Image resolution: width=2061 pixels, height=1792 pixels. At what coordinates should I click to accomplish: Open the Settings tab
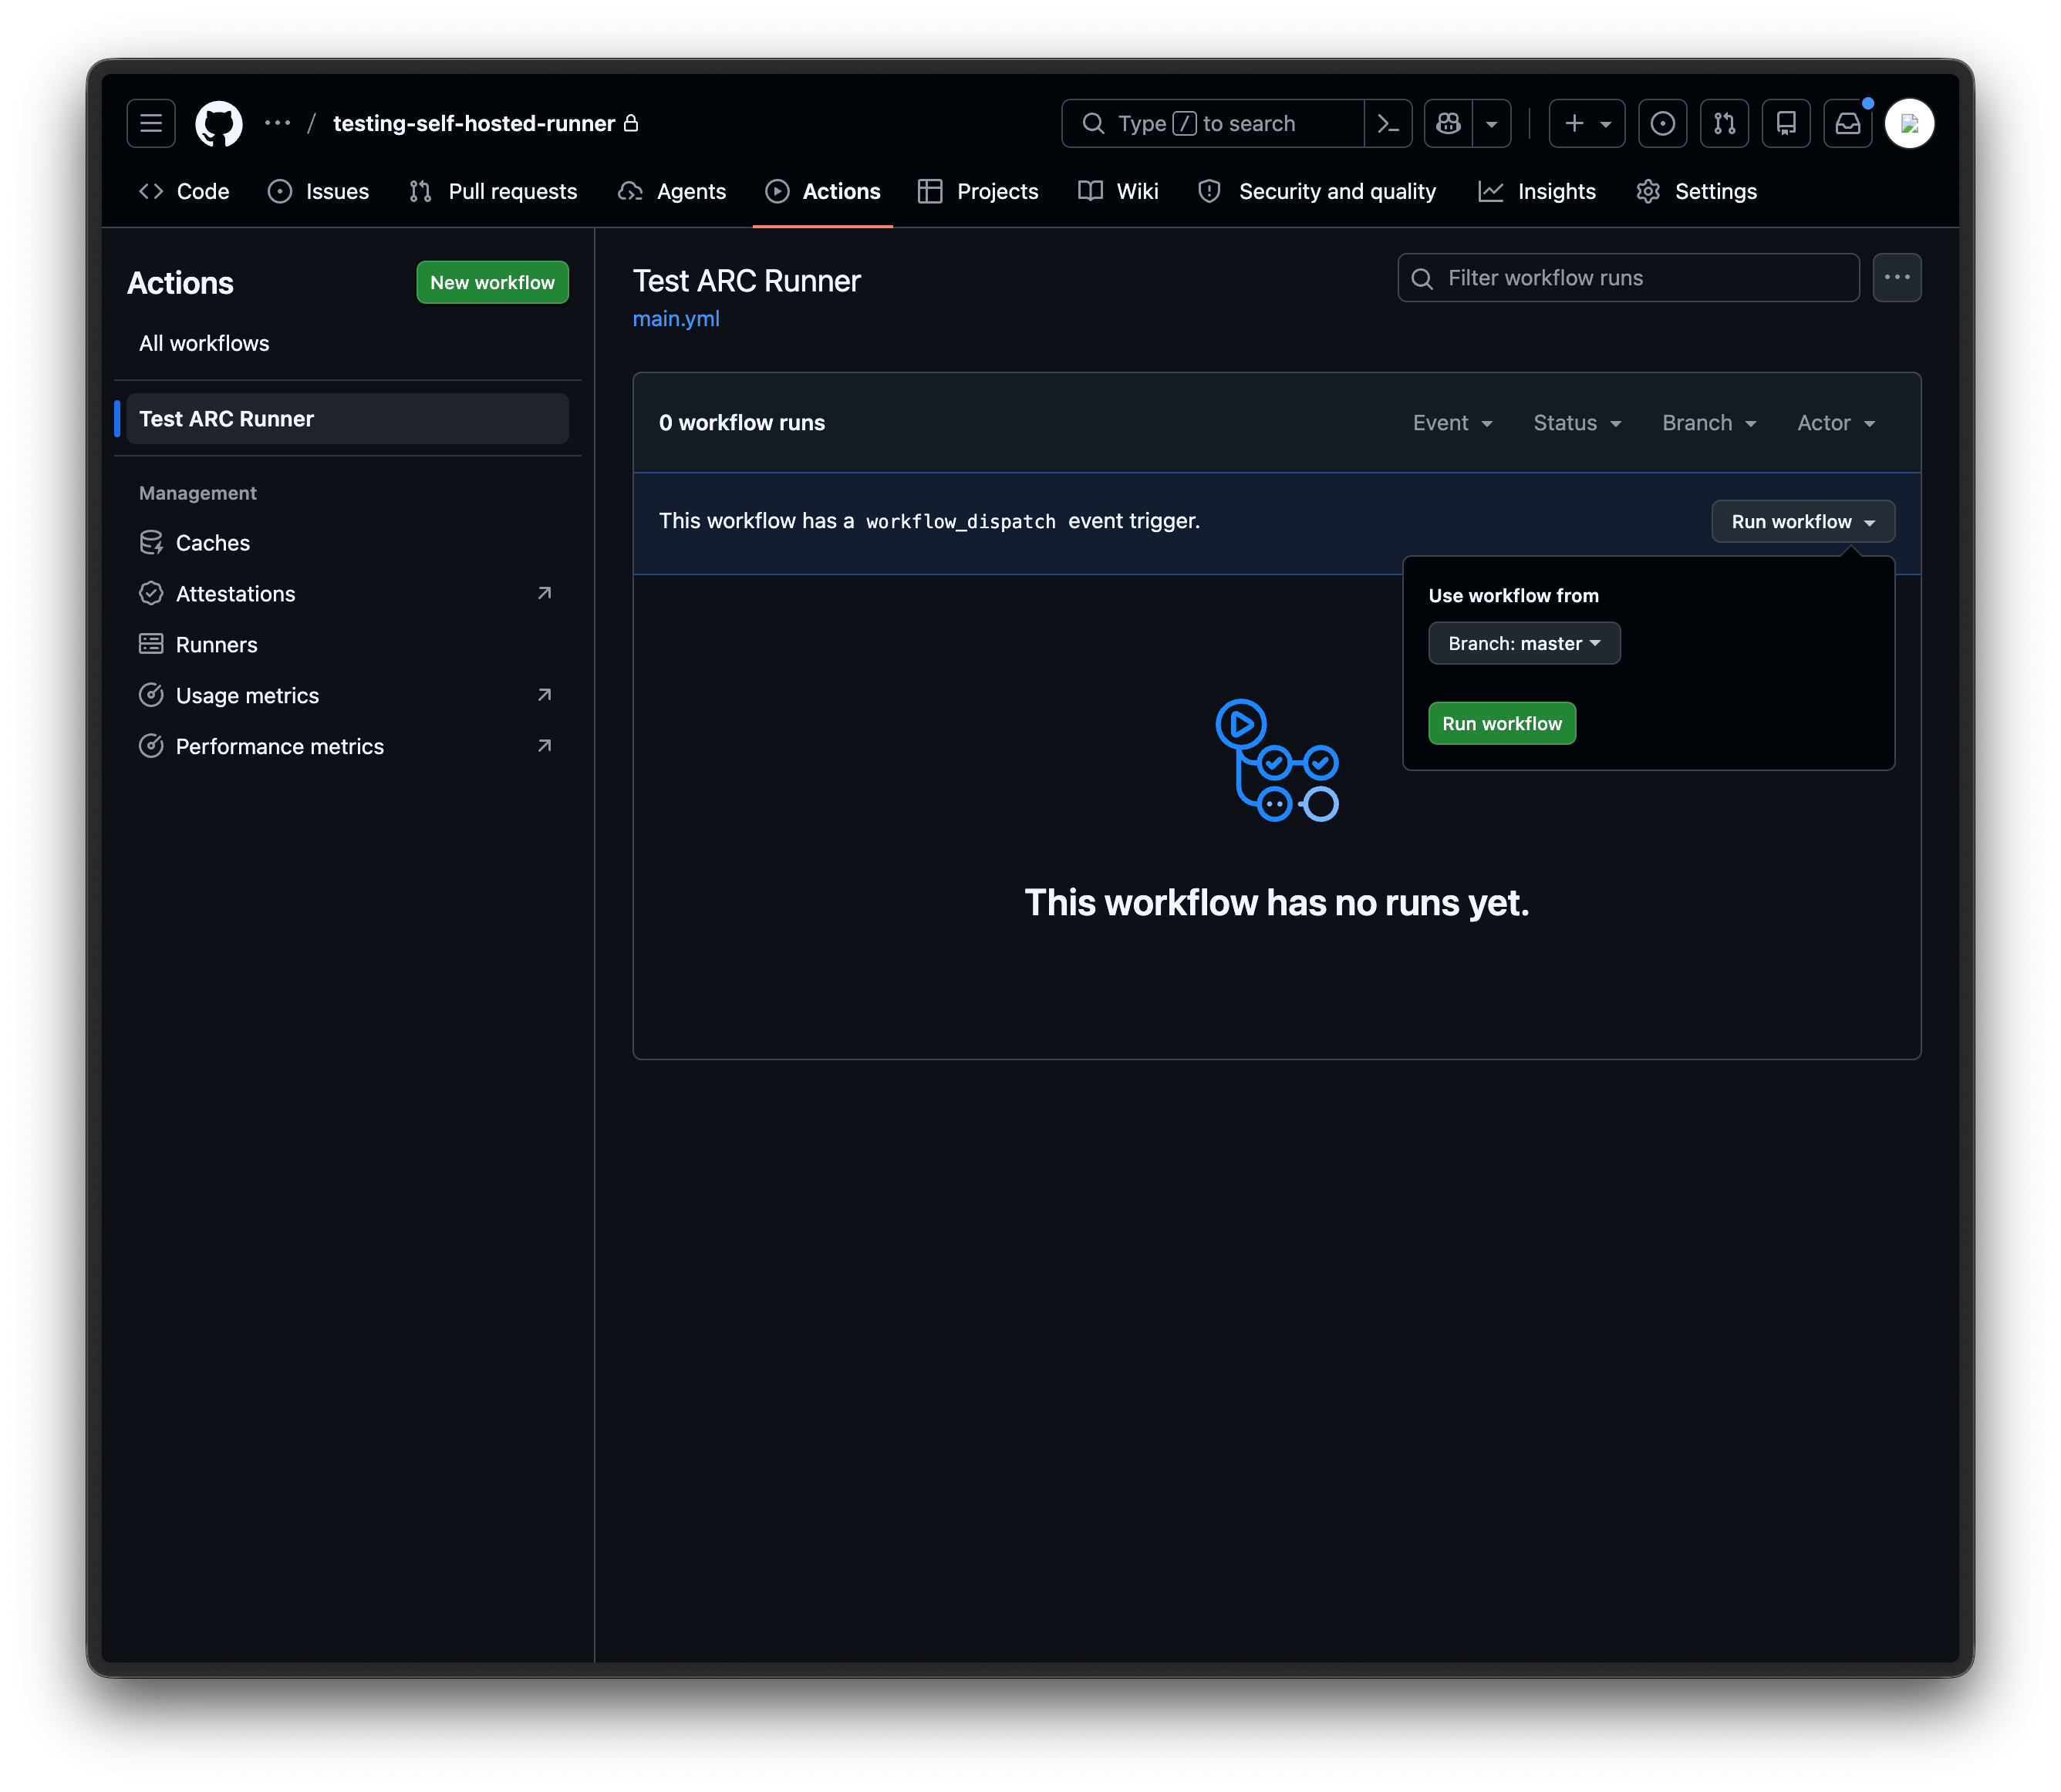tap(1697, 191)
